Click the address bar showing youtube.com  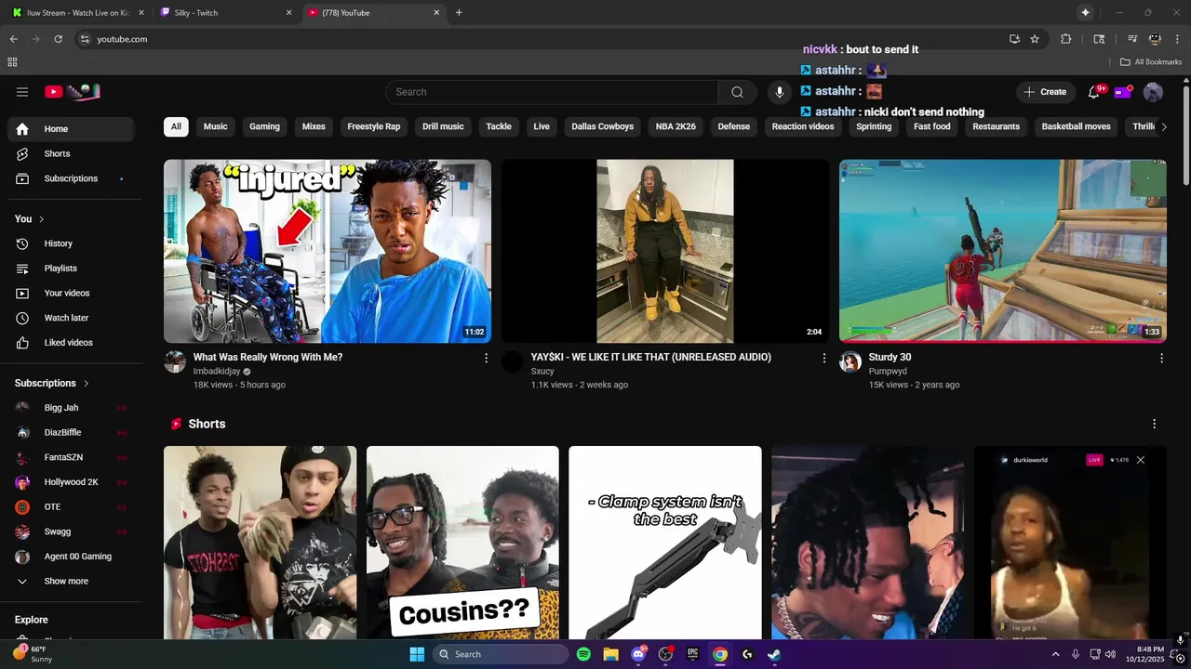[540, 39]
